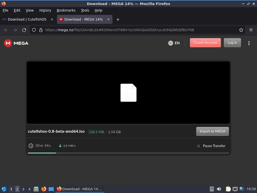Click the 05m 54s remaining time
The image size is (257, 193).
(x=43, y=146)
